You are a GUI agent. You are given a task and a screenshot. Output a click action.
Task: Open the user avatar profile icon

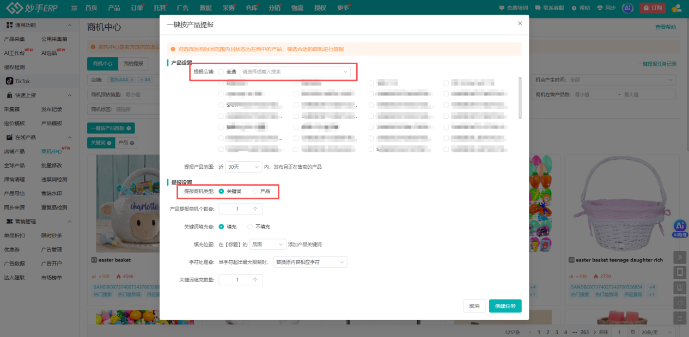click(x=676, y=8)
